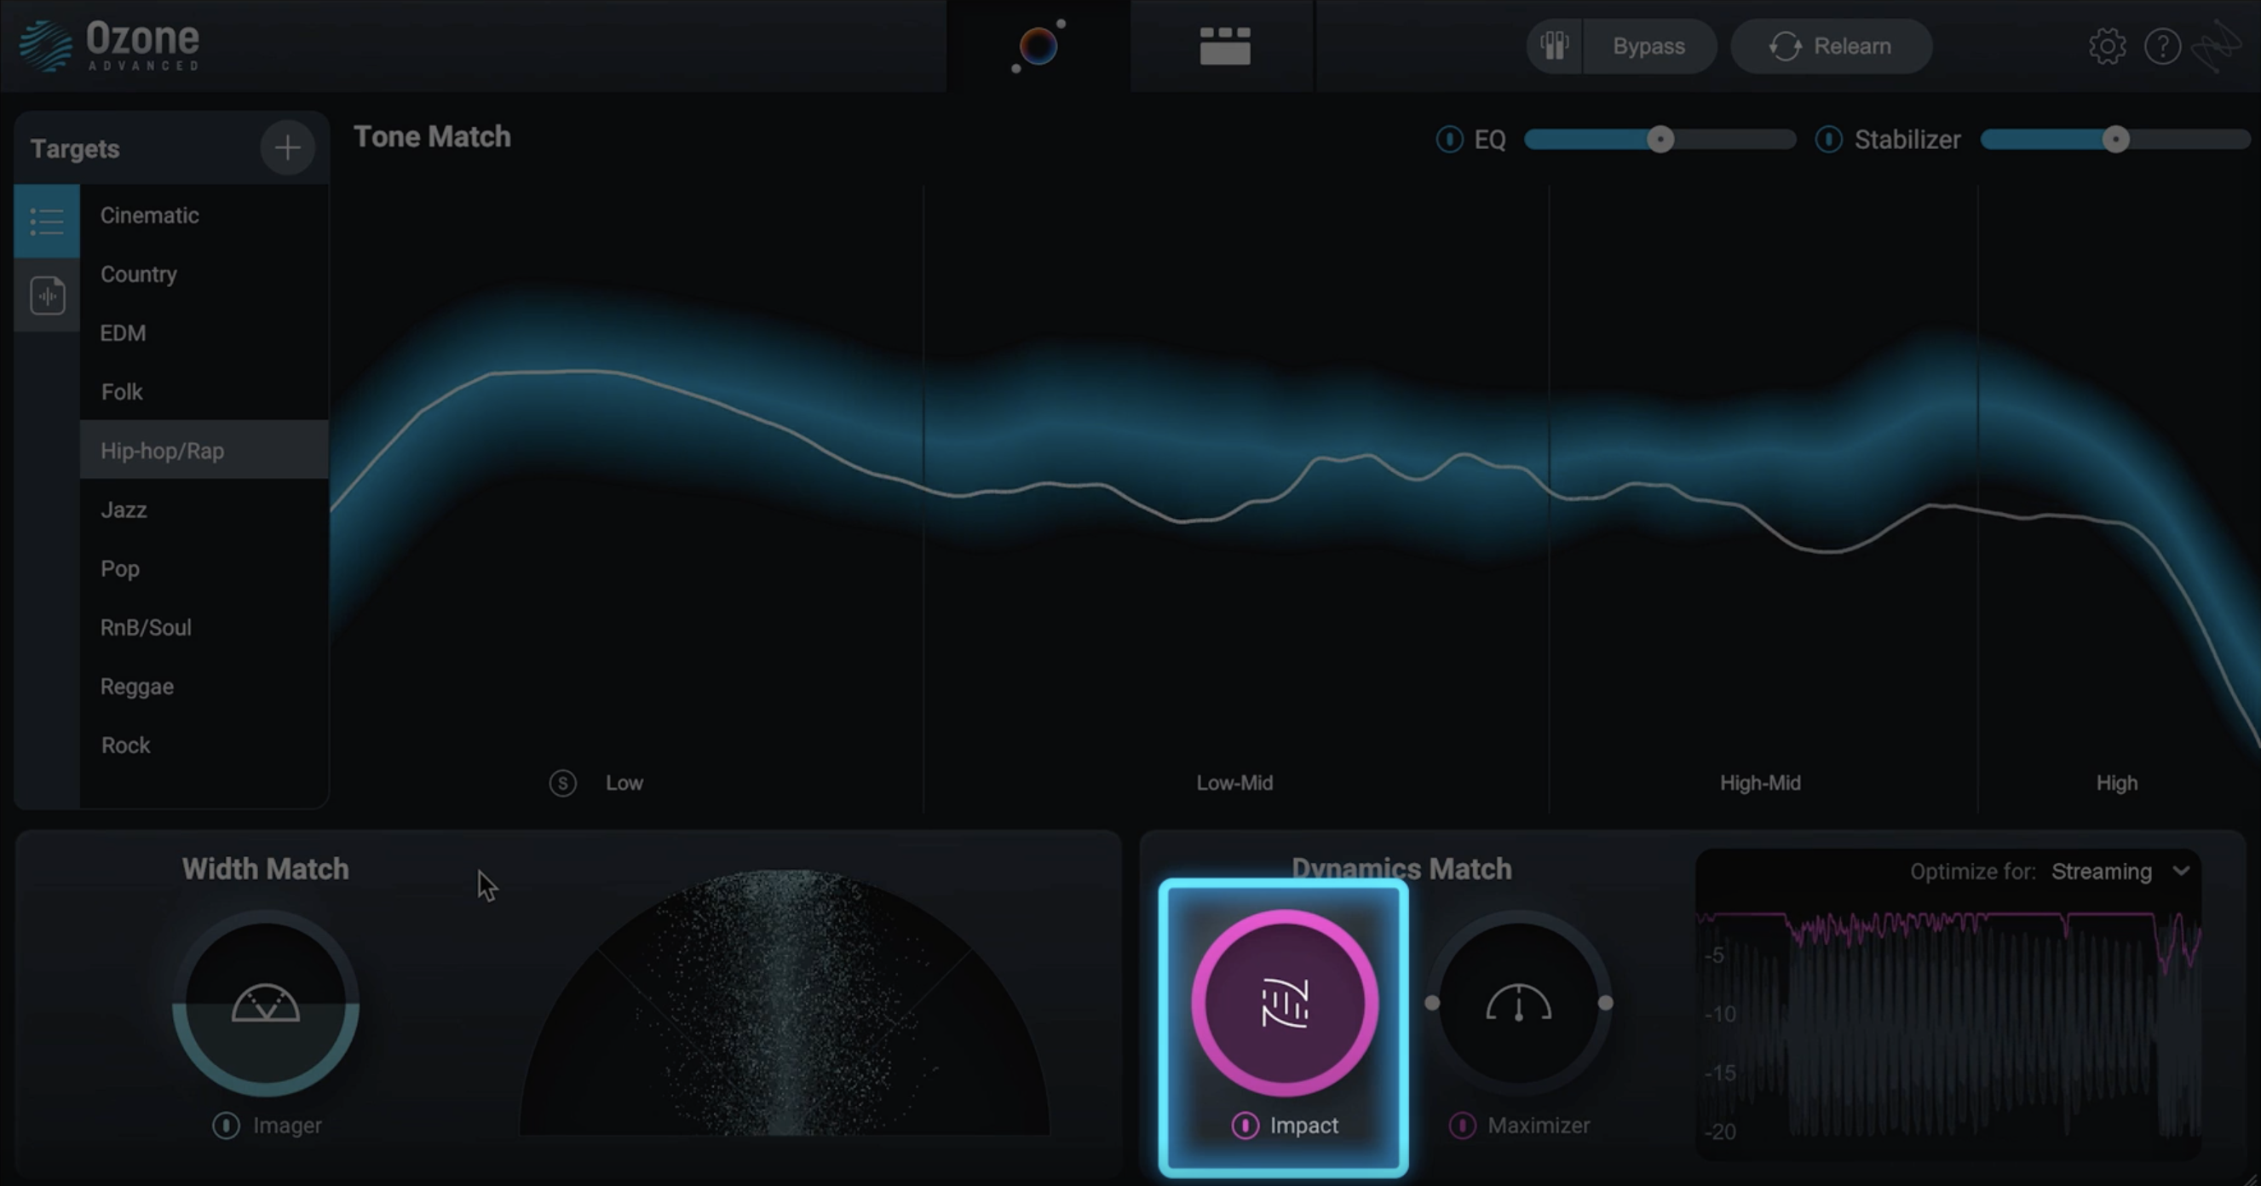Click the gain match icon beside Bypass

coord(1554,46)
